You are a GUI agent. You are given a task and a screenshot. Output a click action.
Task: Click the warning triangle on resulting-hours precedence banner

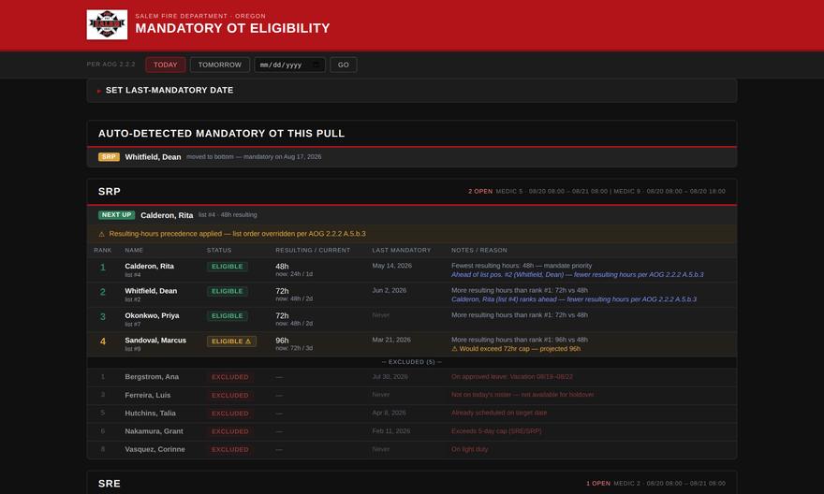(101, 234)
